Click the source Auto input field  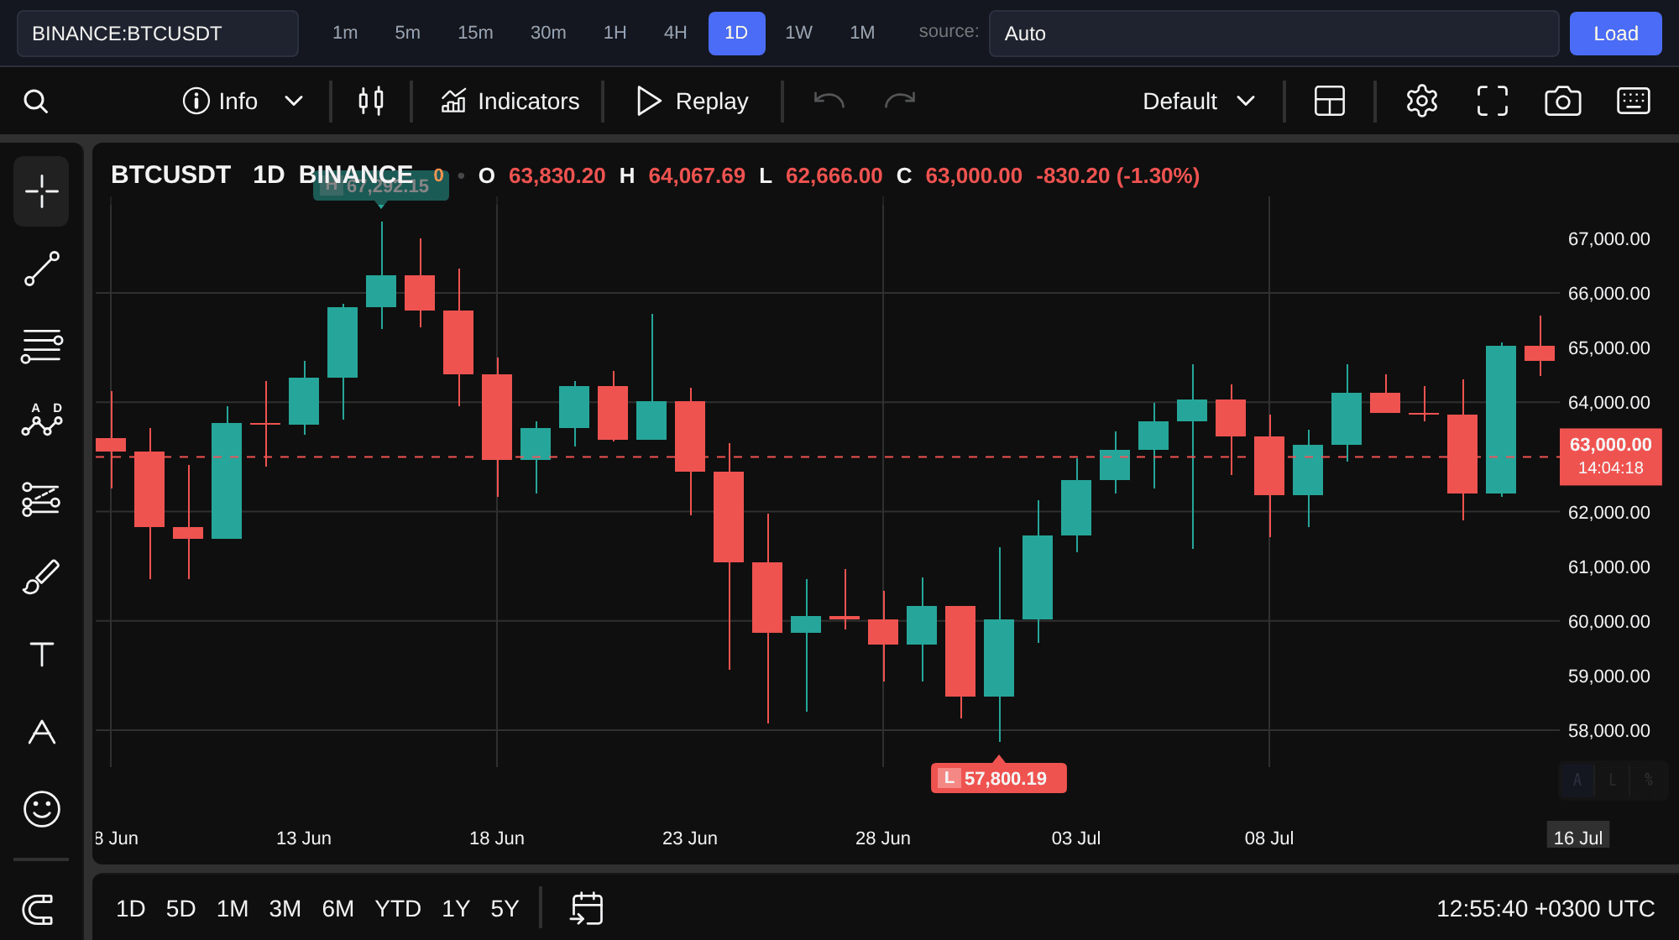point(1274,34)
